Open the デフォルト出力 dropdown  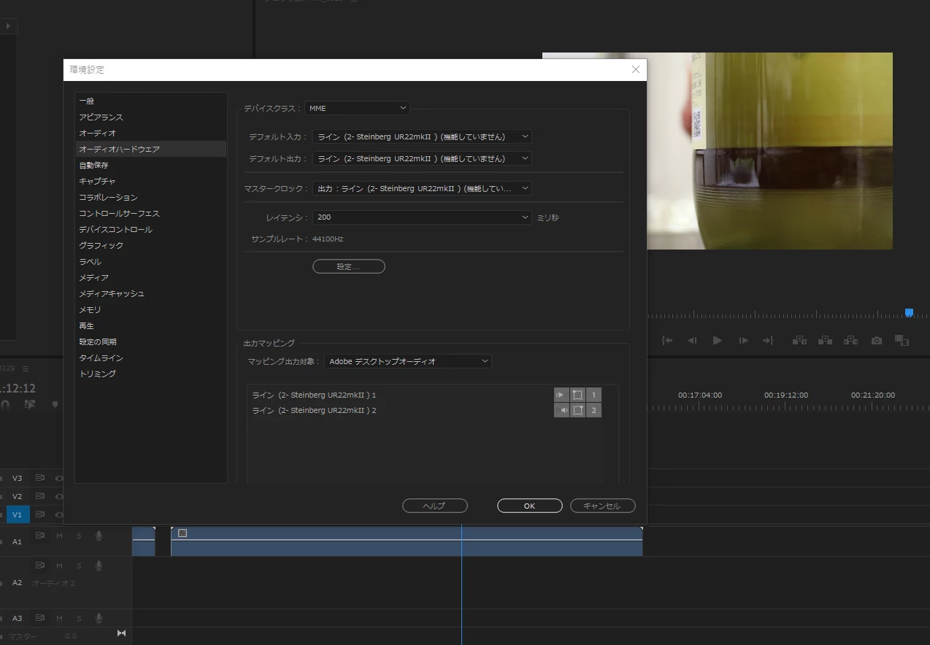point(422,158)
